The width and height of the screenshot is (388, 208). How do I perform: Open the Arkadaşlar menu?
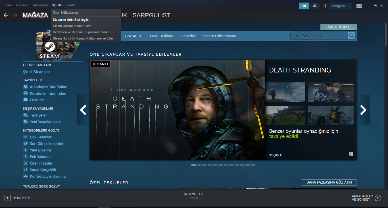(x=40, y=5)
